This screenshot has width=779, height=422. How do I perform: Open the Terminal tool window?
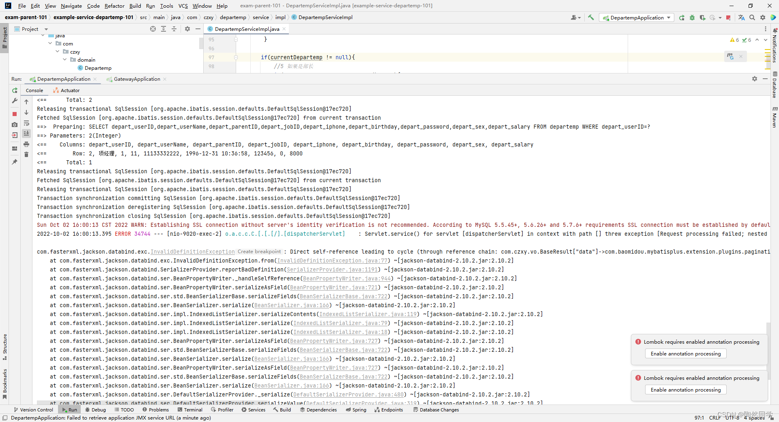coord(189,409)
